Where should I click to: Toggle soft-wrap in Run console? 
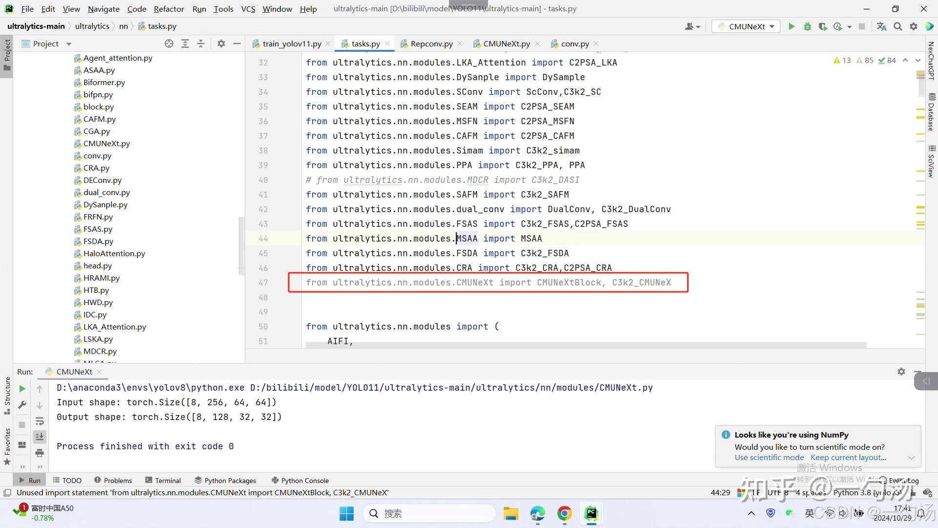coord(40,421)
